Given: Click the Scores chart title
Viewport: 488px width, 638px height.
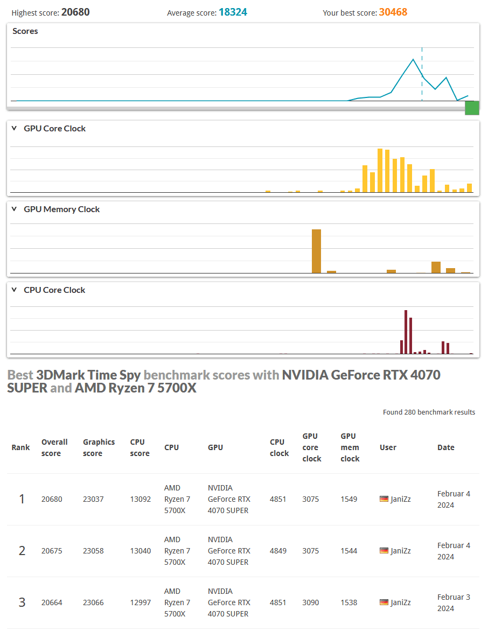Looking at the screenshot, I should [x=25, y=31].
